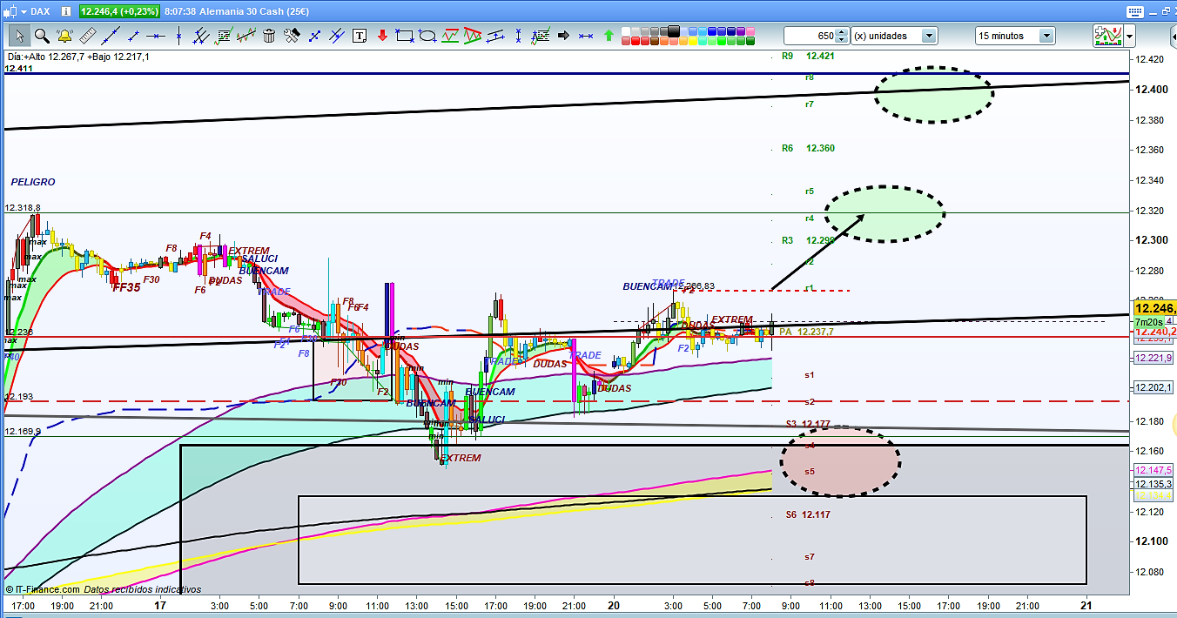Click the green 12.246,4 price badge
Screen dimensions: 1177x618
(x=120, y=11)
